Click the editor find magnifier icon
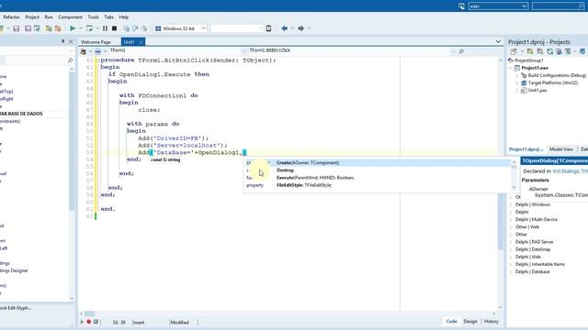The height and width of the screenshot is (330, 588). [x=461, y=51]
